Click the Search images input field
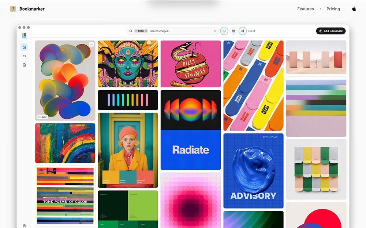 tap(181, 31)
